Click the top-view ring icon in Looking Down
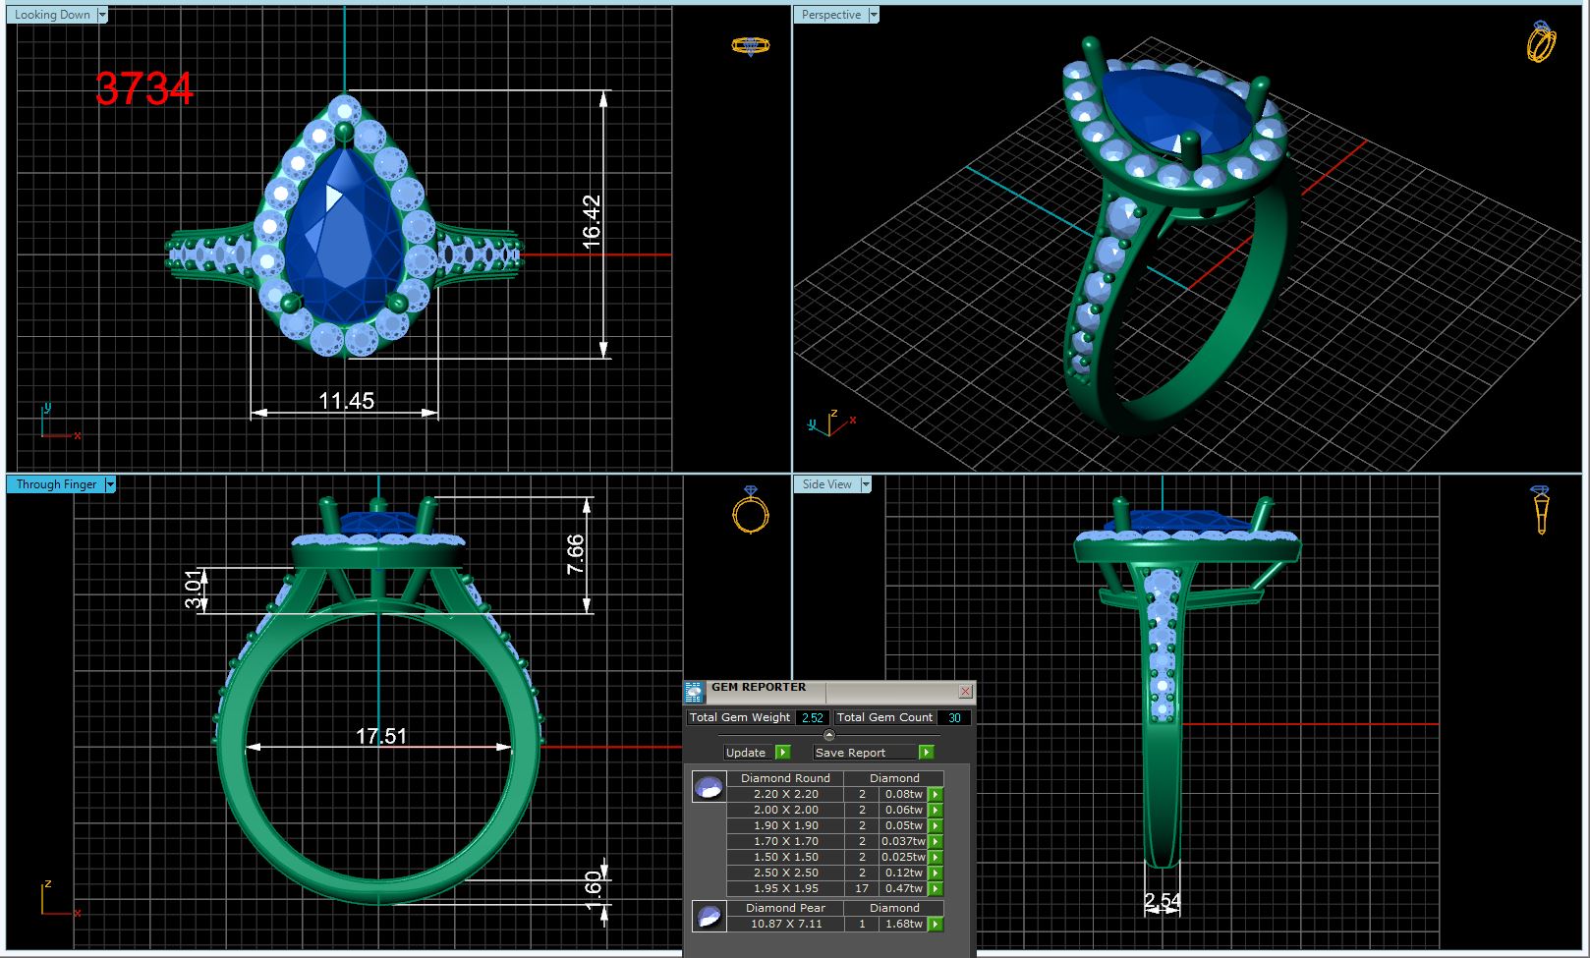1590x958 pixels. 751,46
